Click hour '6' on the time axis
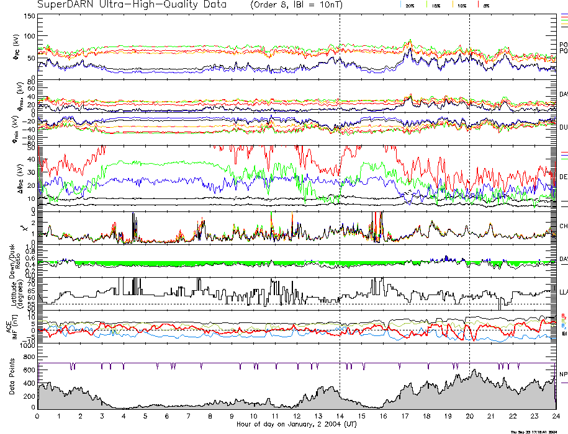Image resolution: width=568 pixels, height=434 pixels. (167, 416)
